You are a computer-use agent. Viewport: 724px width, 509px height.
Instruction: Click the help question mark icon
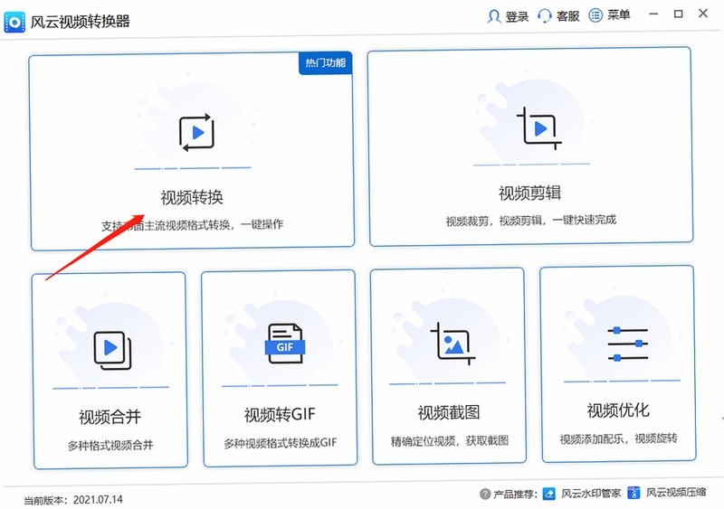[485, 495]
